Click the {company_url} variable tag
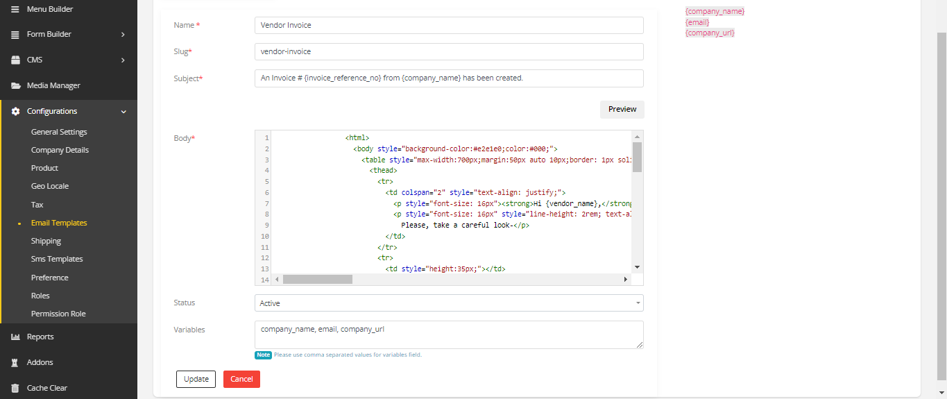947x399 pixels. (x=710, y=33)
